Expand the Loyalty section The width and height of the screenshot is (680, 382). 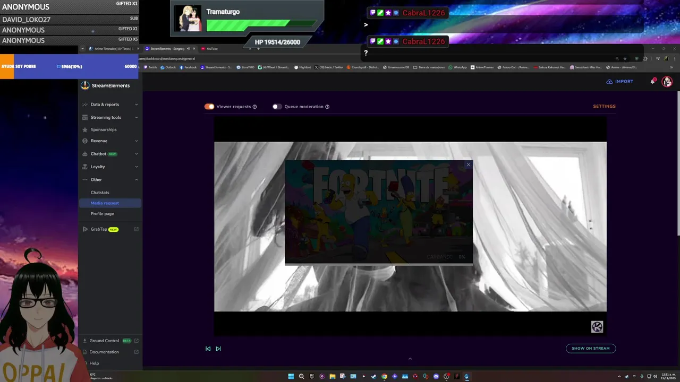(110, 167)
